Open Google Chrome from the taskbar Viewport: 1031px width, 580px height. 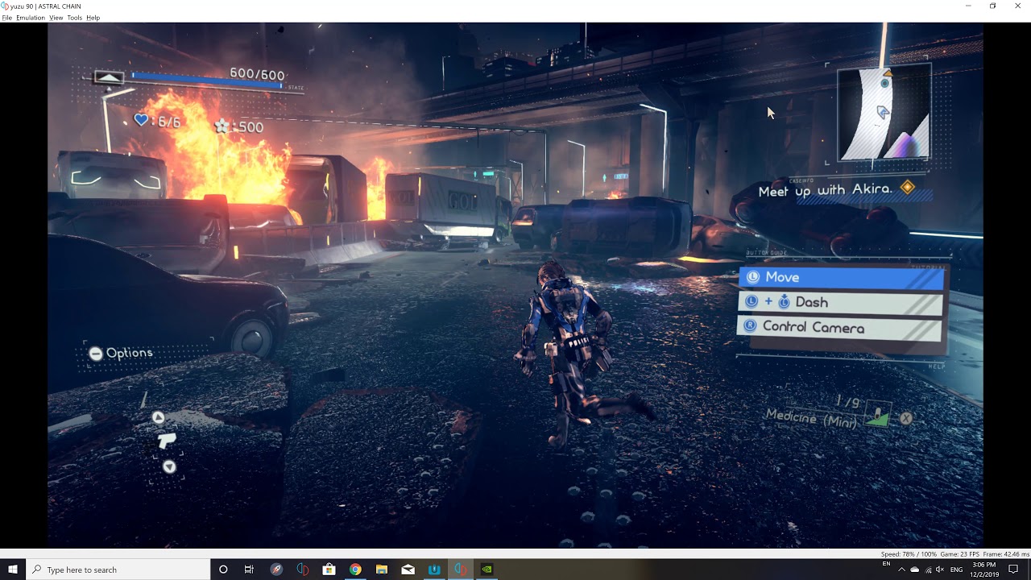[355, 570]
